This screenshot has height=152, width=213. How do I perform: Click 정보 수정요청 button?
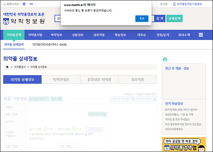pyautogui.click(x=146, y=99)
